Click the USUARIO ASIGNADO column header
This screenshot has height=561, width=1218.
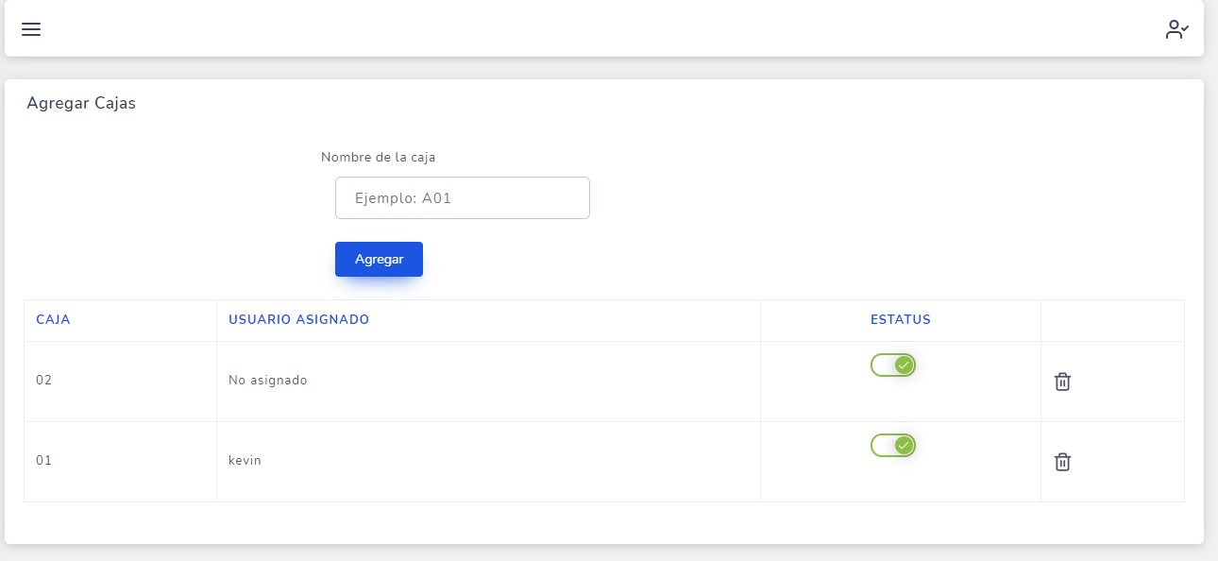pyautogui.click(x=298, y=320)
